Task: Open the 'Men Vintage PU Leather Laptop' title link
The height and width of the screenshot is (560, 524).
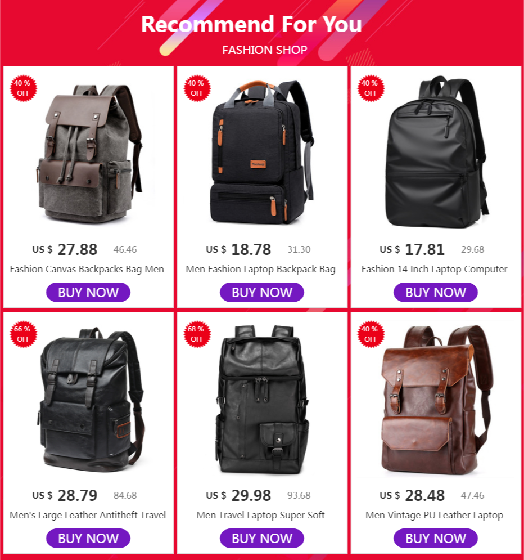Action: [434, 515]
